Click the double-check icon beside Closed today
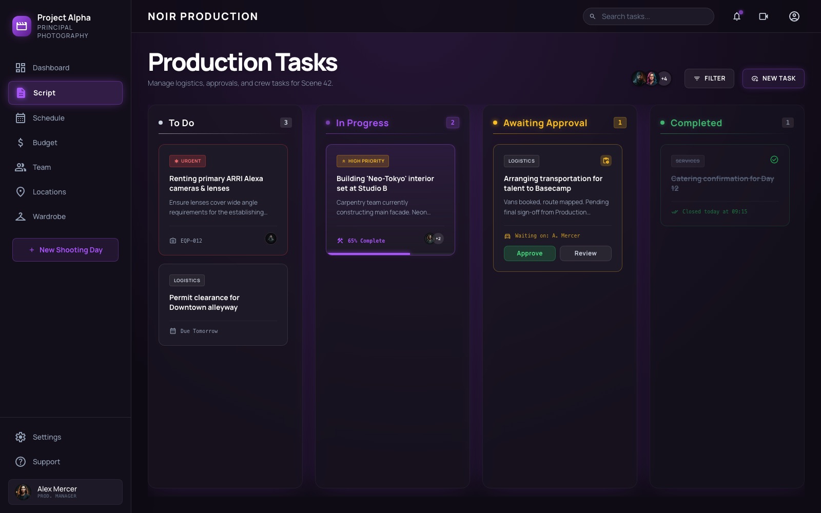This screenshot has width=821, height=513. tap(675, 212)
